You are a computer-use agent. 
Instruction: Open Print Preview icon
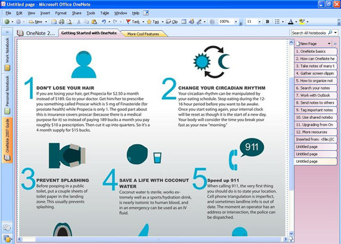pyautogui.click(x=69, y=22)
